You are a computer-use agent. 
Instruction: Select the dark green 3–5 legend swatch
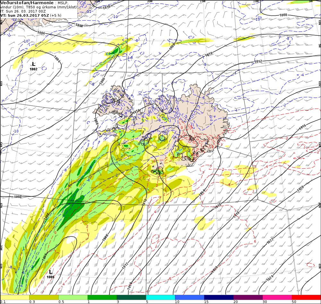tap(131, 297)
